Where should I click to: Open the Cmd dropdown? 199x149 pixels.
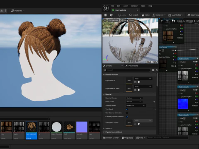pyautogui.click(x=141, y=138)
